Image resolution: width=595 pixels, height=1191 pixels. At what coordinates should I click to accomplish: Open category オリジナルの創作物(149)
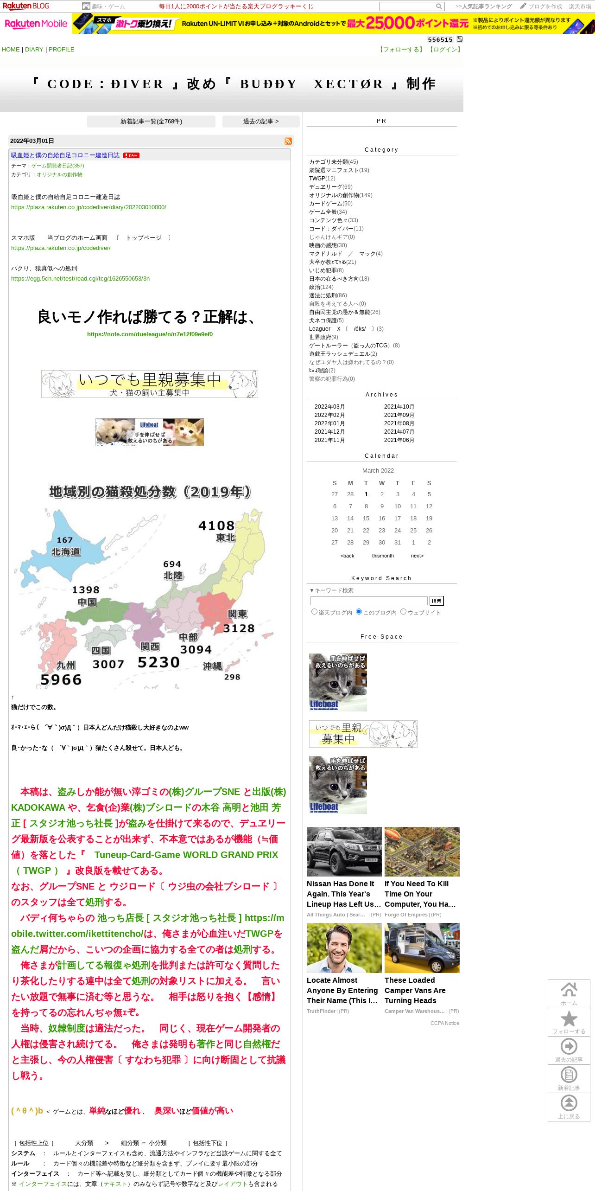(x=341, y=195)
